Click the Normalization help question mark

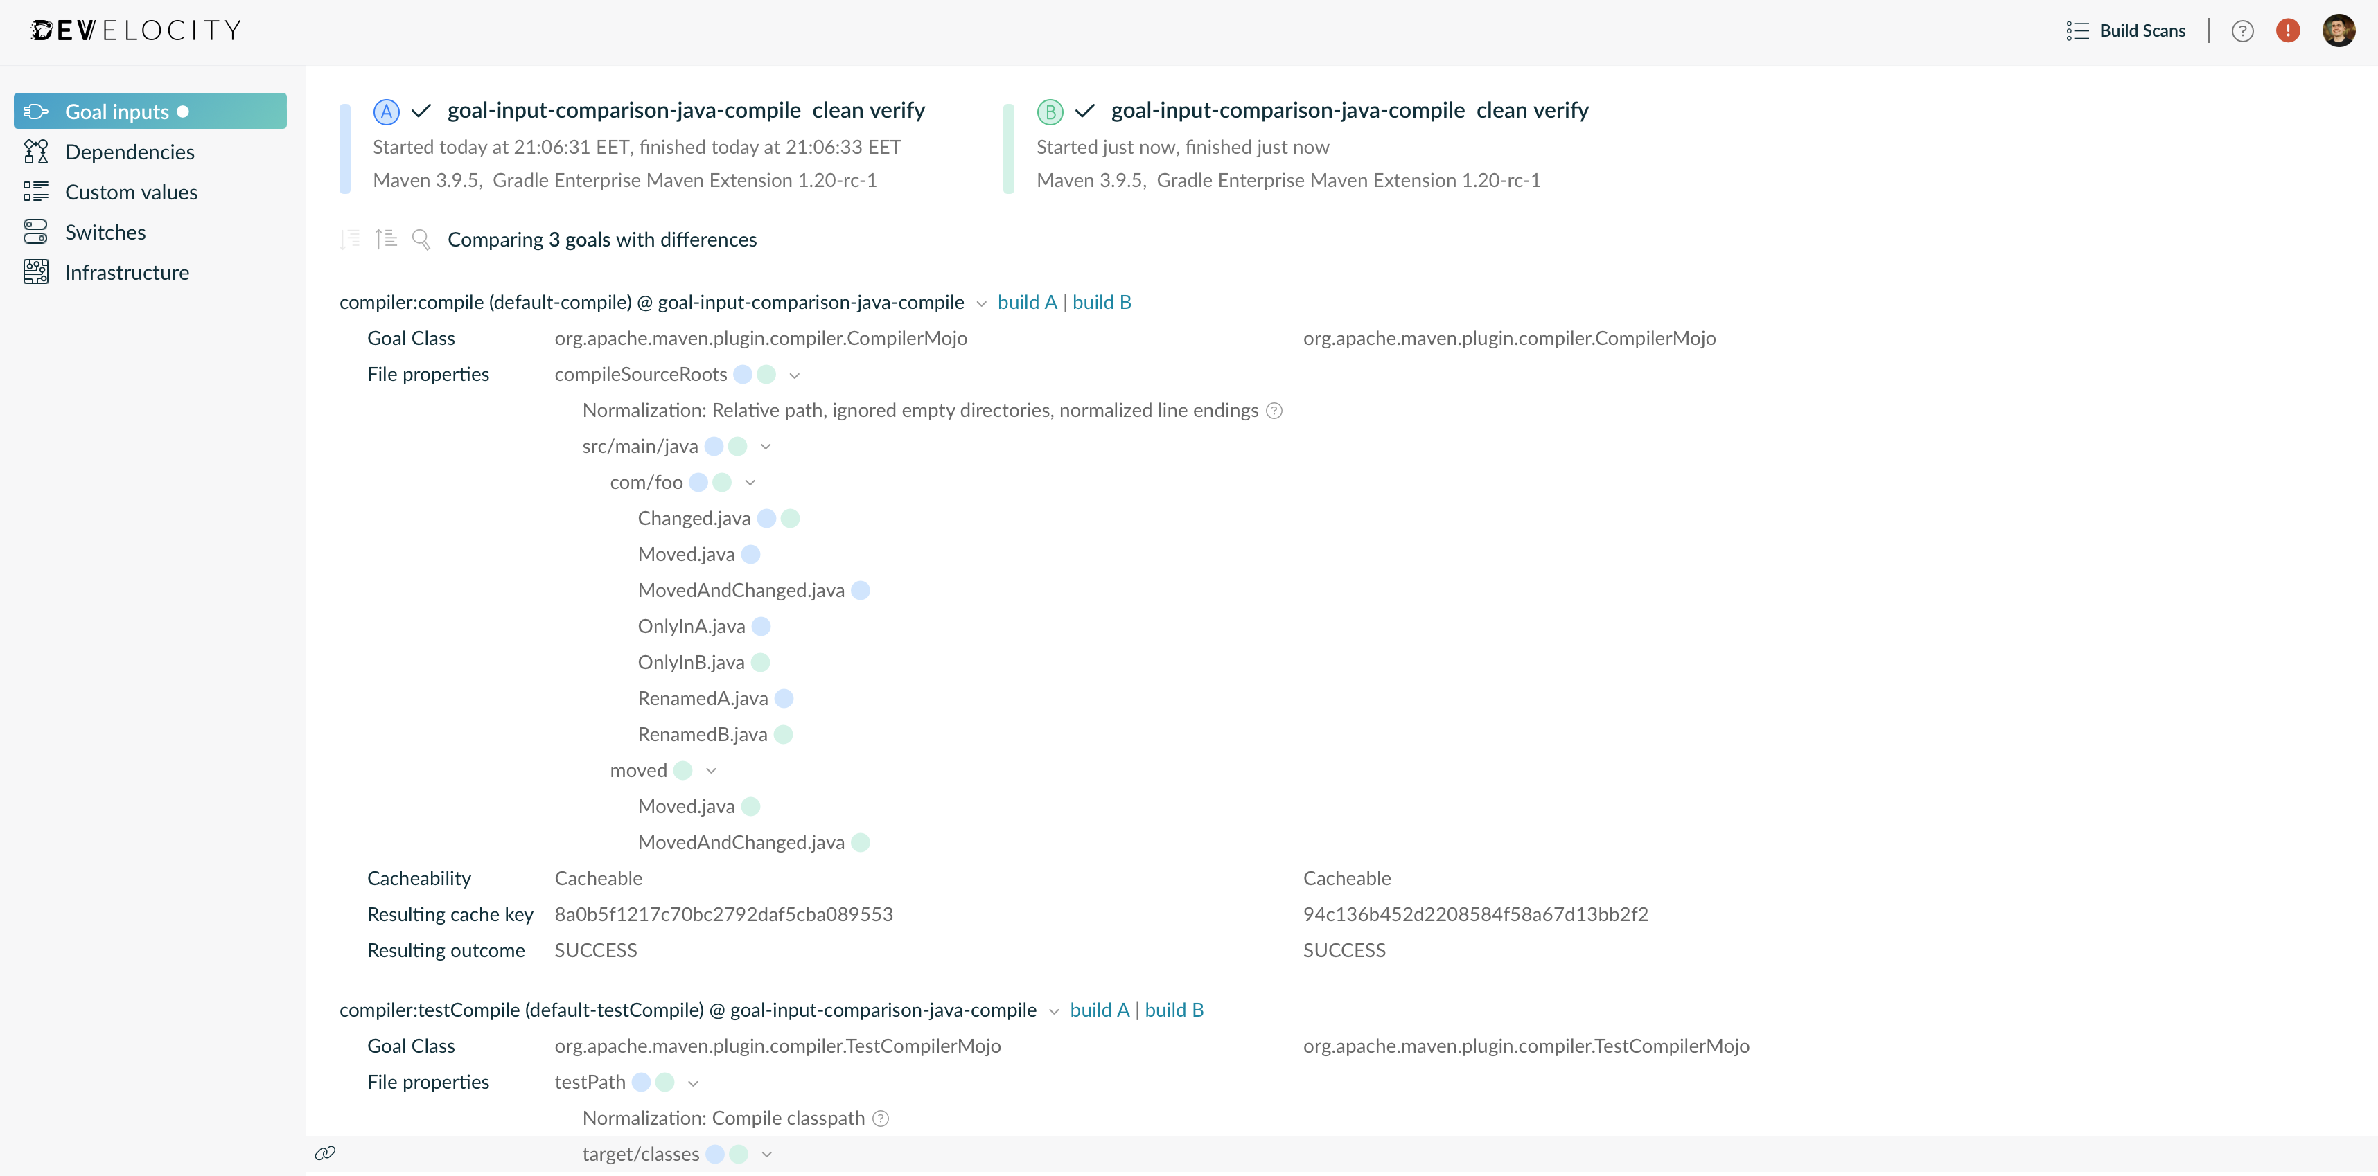1274,410
